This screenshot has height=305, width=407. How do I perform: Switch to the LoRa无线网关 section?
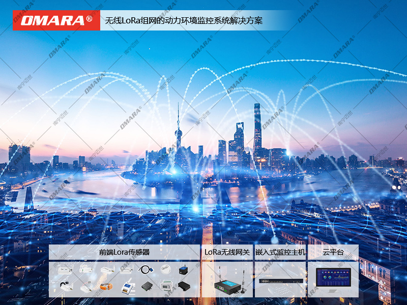pos(228,251)
